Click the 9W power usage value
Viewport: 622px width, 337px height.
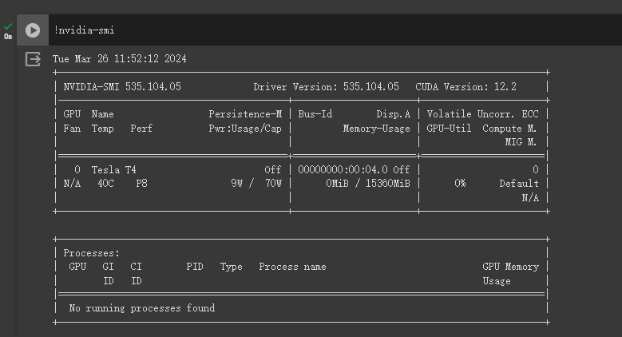[238, 183]
